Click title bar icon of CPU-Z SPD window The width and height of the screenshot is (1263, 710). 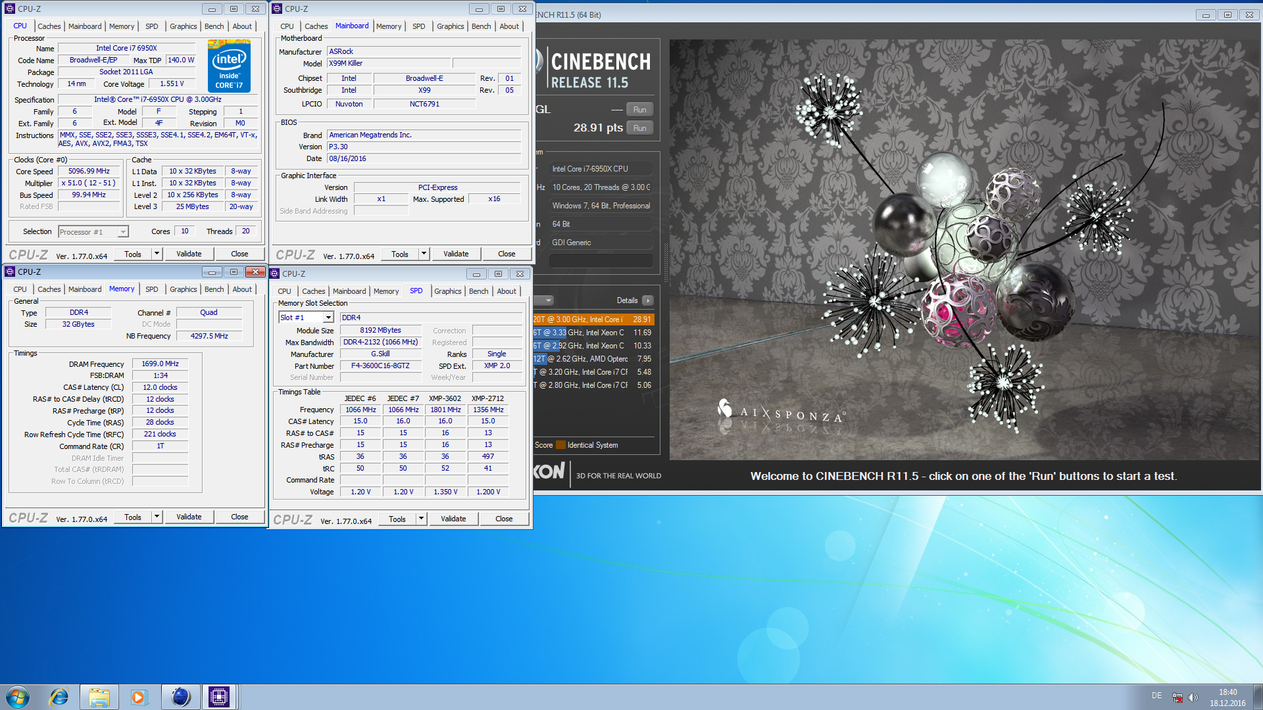(275, 273)
